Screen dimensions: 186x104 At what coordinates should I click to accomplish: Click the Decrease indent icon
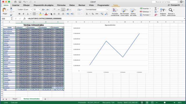point(68,14)
